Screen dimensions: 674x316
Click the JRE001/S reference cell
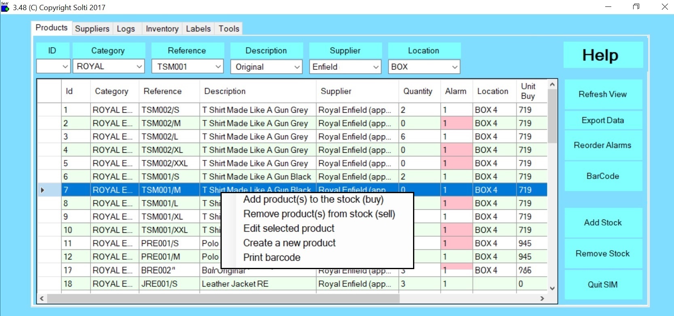tap(169, 284)
